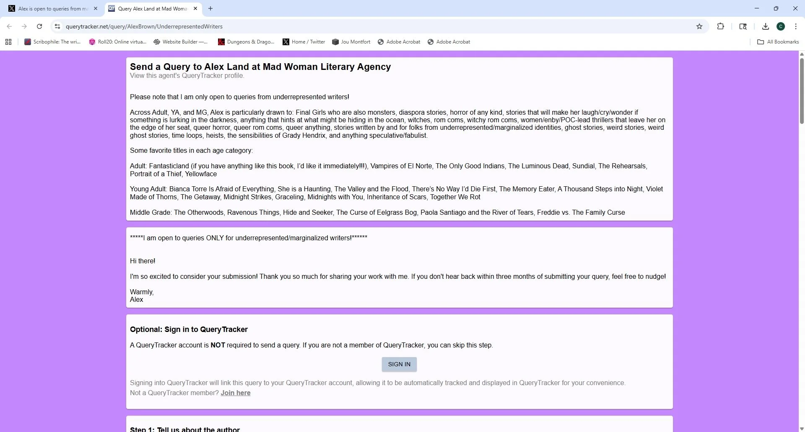Go back to the previous page

9,26
